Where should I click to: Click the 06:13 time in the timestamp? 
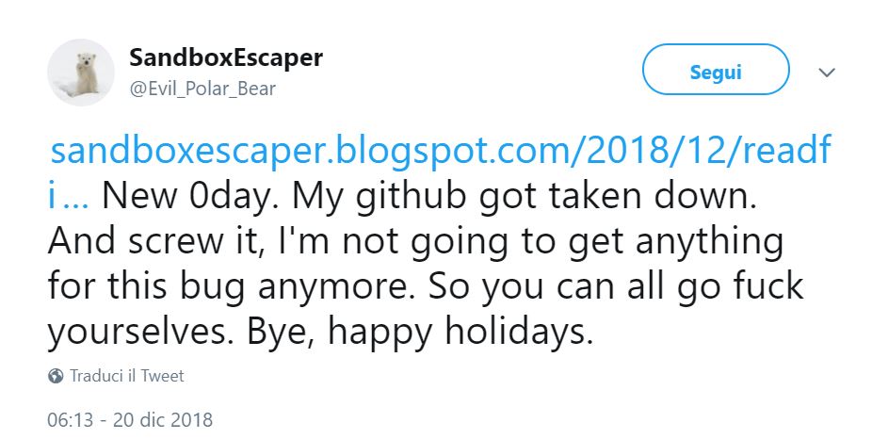(69, 418)
